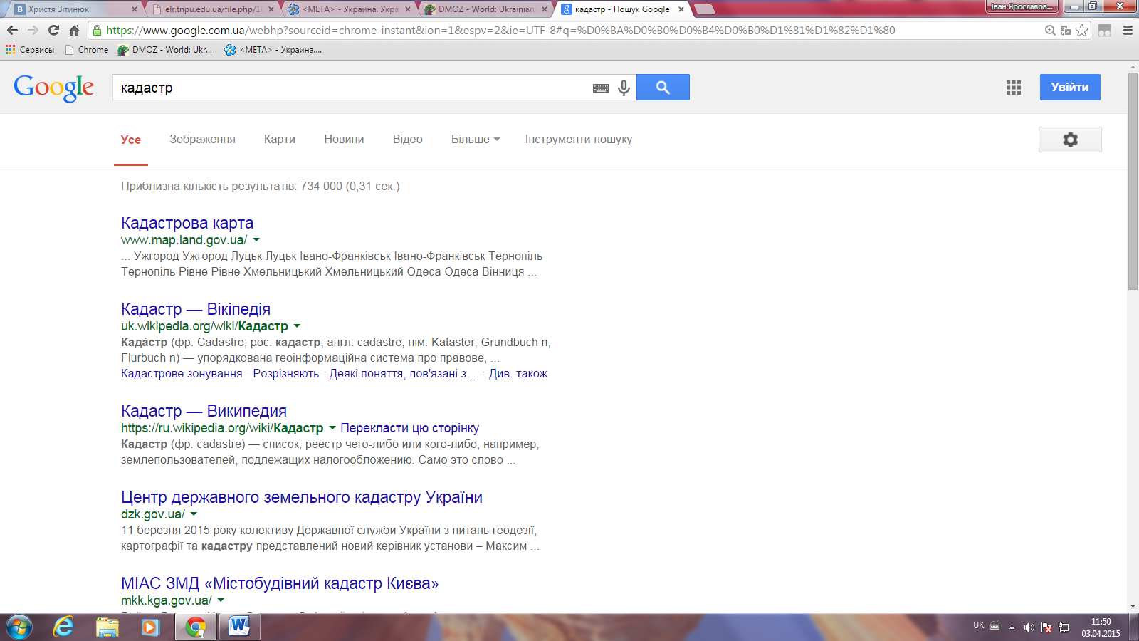Start voice search with microphone icon
Image resolution: width=1139 pixels, height=641 pixels.
coord(624,88)
